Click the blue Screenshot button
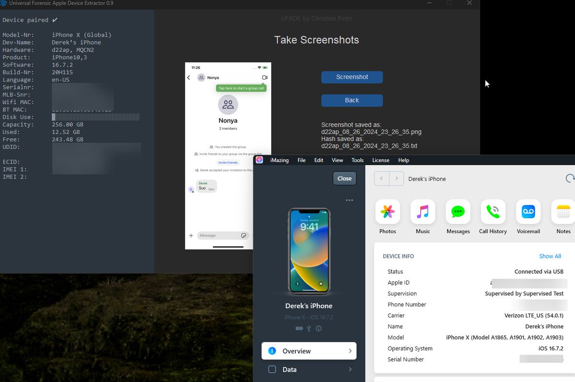The image size is (575, 382). point(352,77)
